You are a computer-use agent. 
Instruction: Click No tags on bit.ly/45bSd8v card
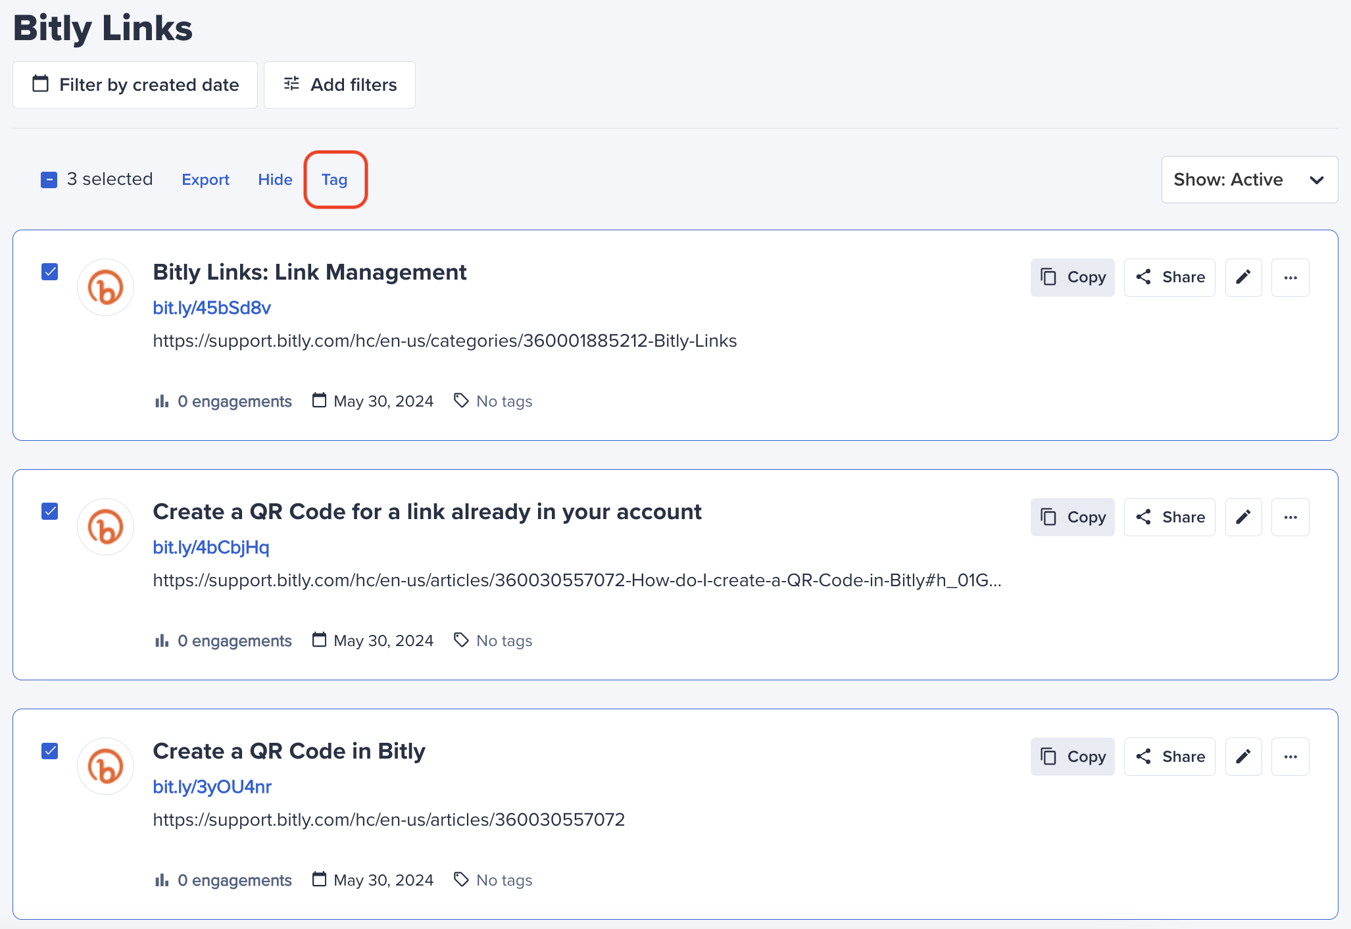[x=504, y=401]
